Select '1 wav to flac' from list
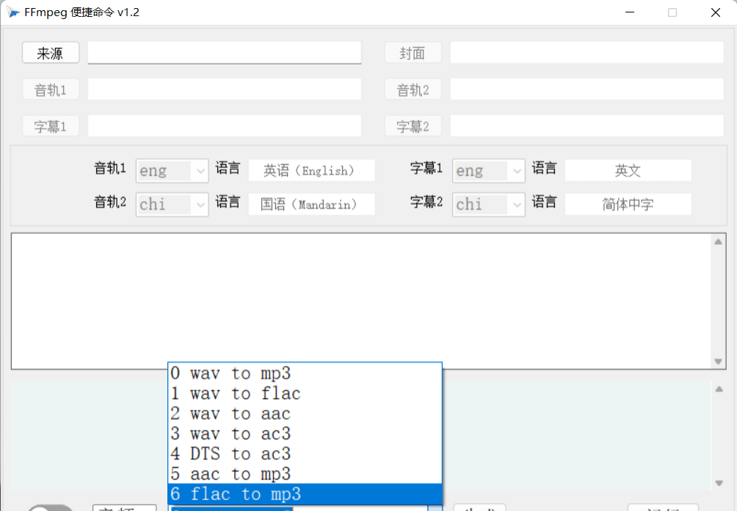The image size is (737, 511). [305, 394]
